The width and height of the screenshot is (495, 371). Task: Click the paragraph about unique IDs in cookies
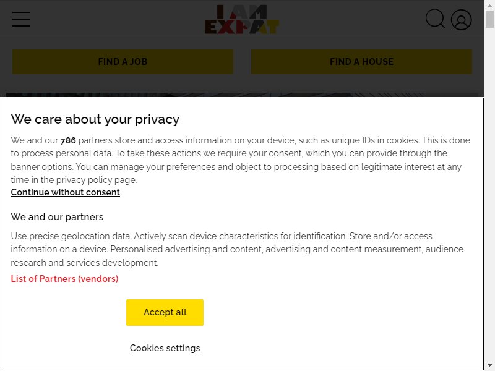241,160
